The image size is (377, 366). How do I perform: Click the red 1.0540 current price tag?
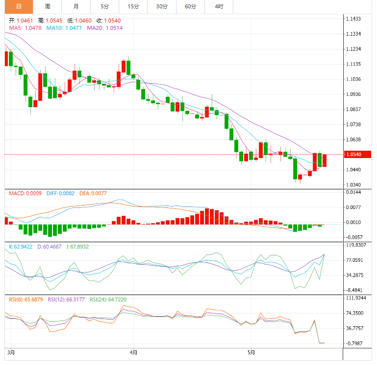pyautogui.click(x=357, y=154)
